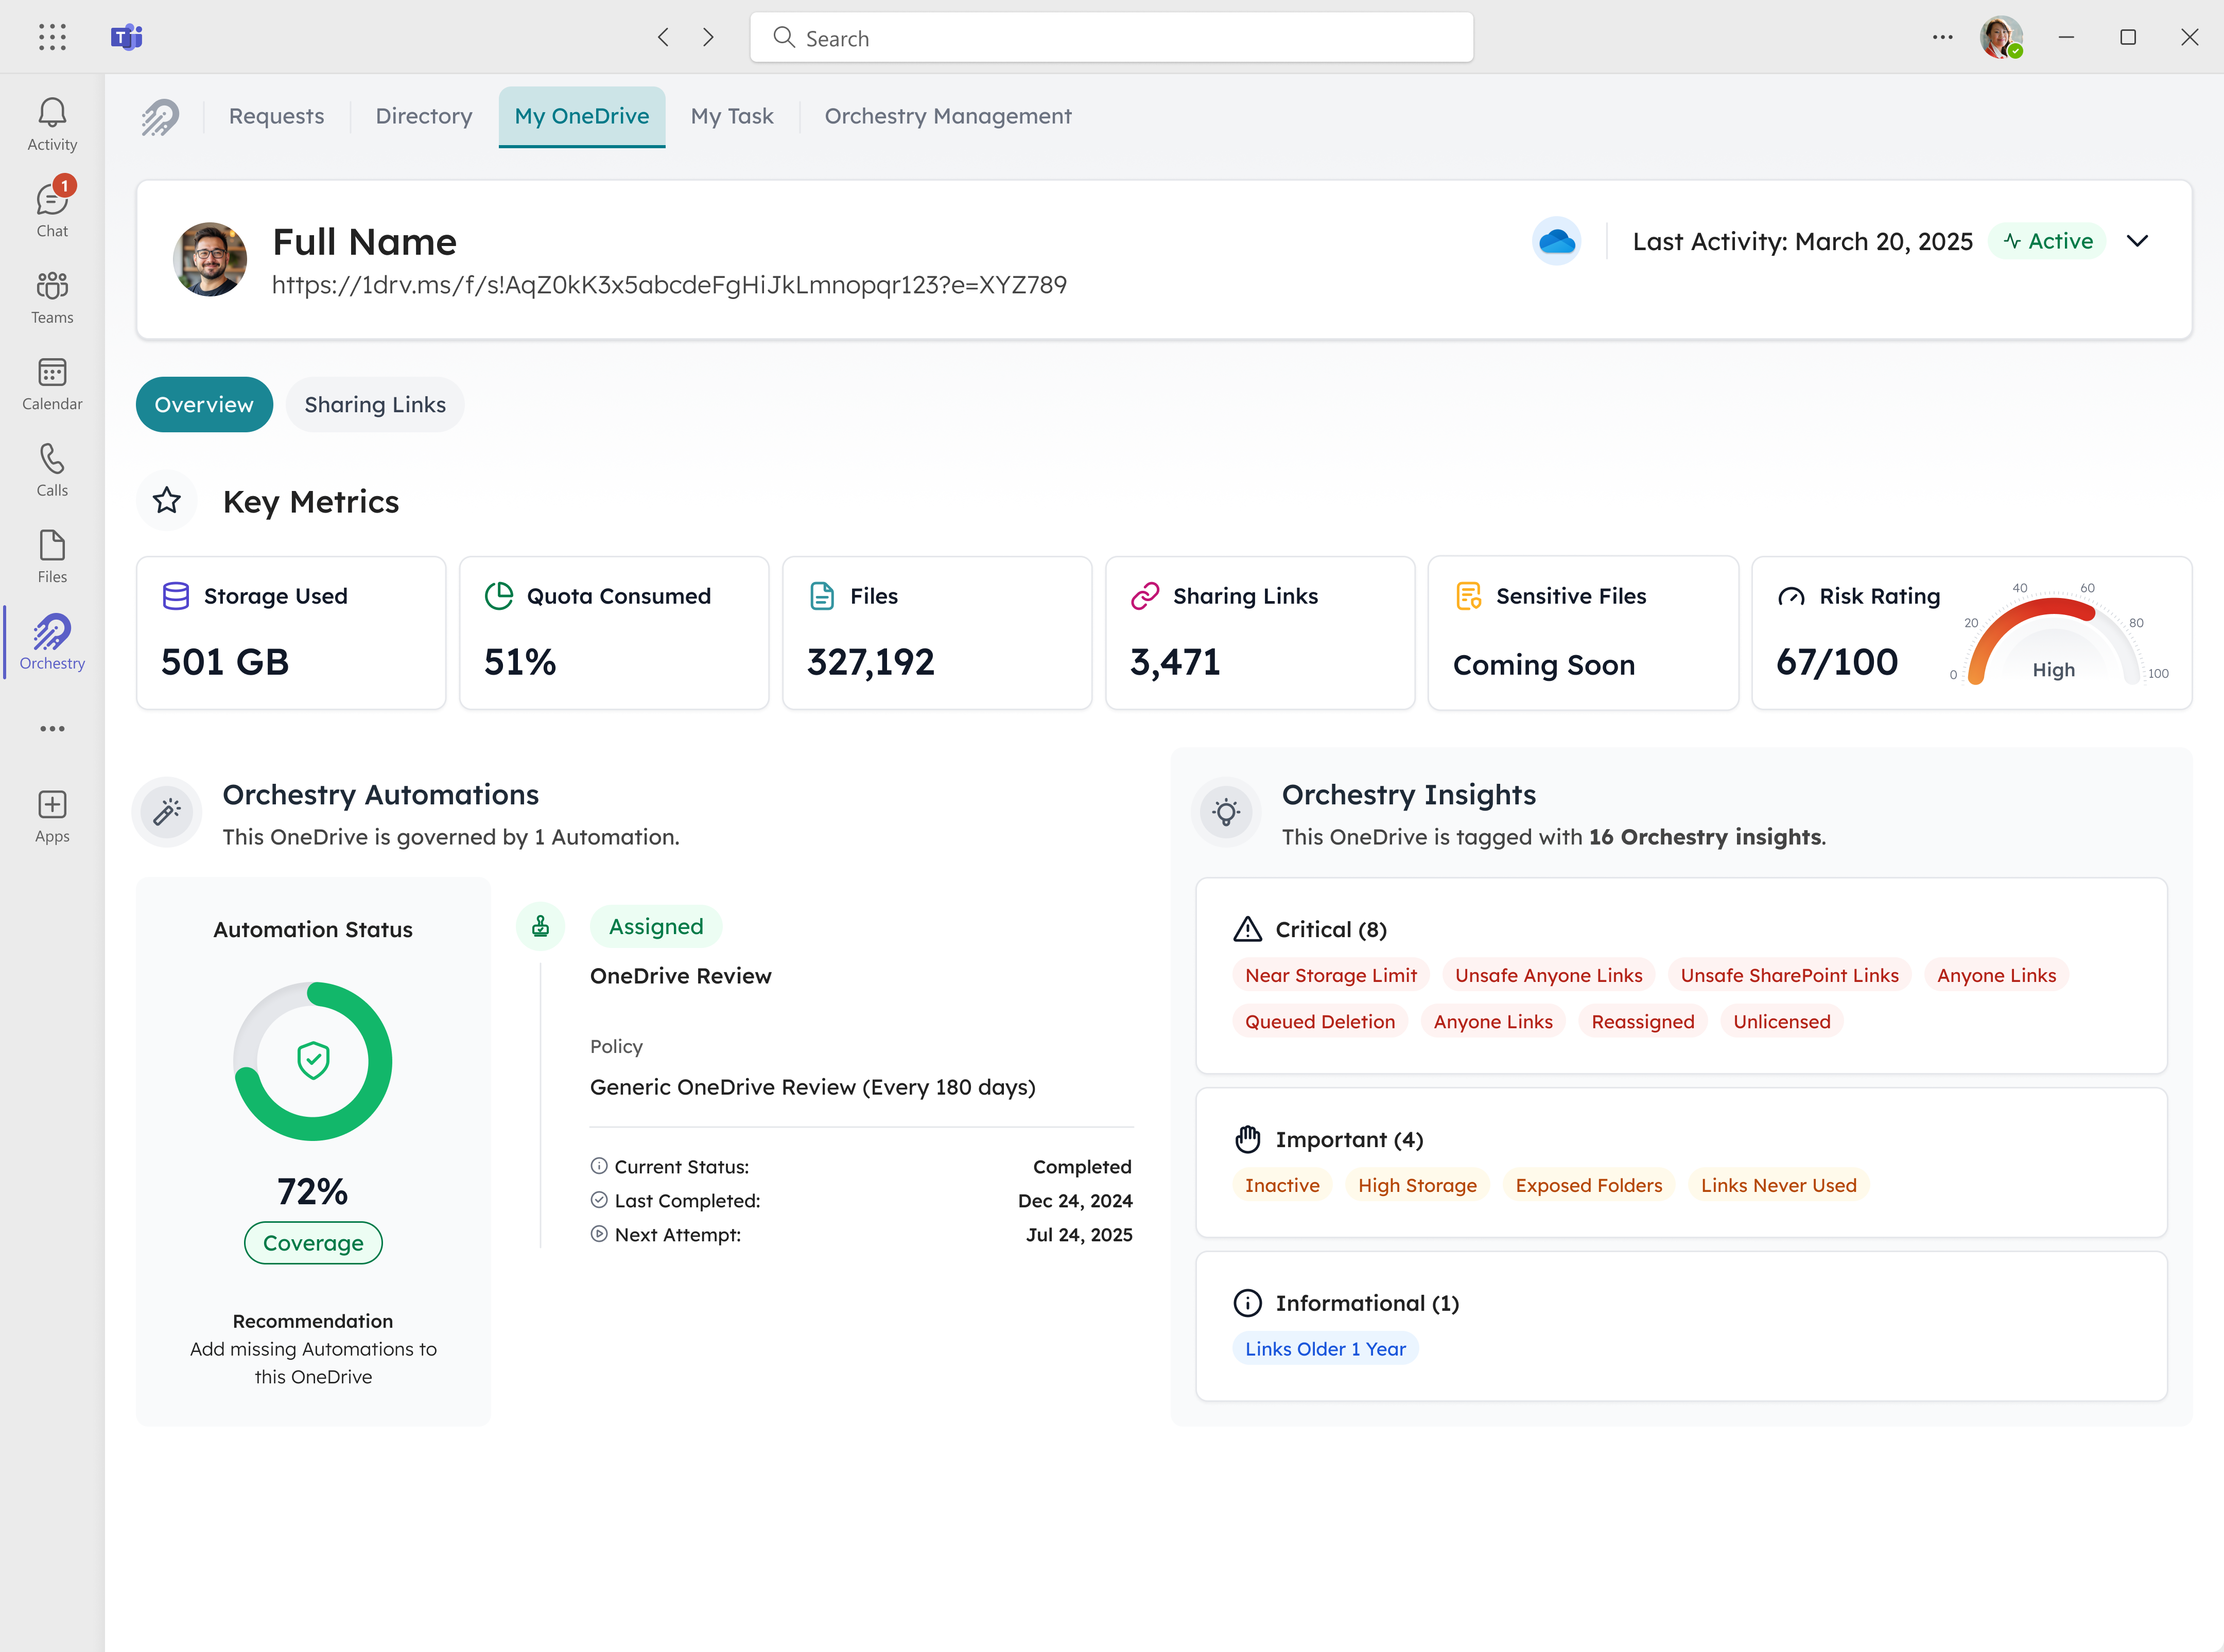Open the titlebar three-dot settings menu
This screenshot has width=2224, height=1652.
(x=1942, y=37)
